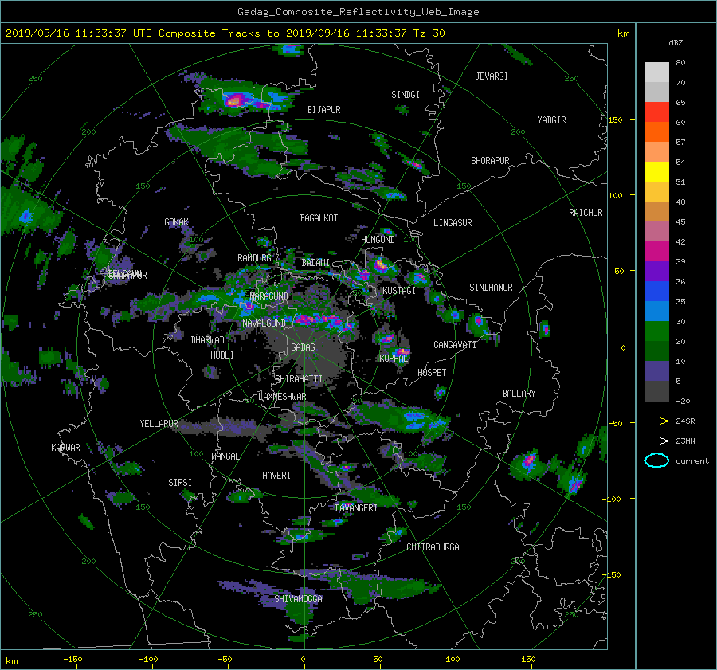Click the BALLARY city label
Image resolution: width=717 pixels, height=670 pixels.
[x=519, y=394]
